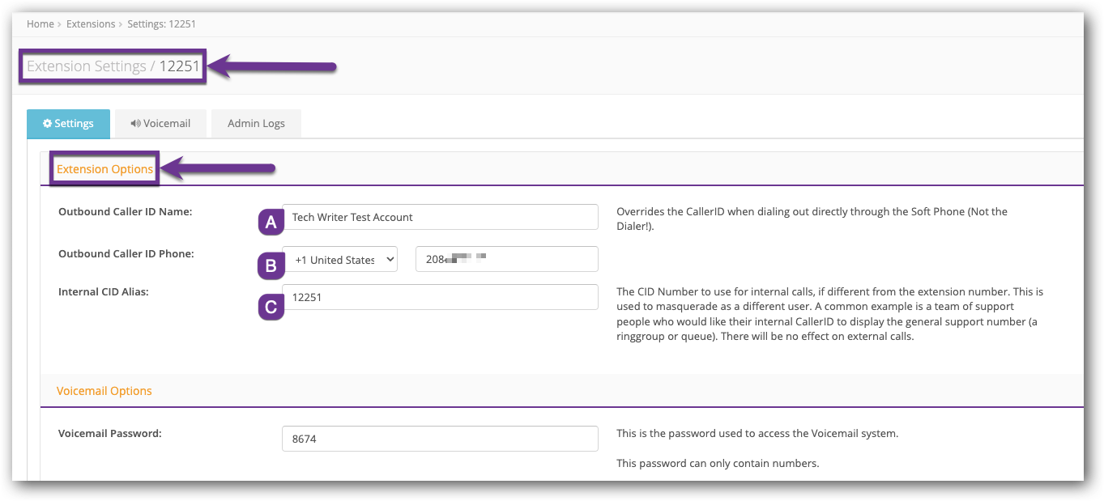The image size is (1104, 501).
Task: Switch to the Voicemail tab
Action: 160,123
